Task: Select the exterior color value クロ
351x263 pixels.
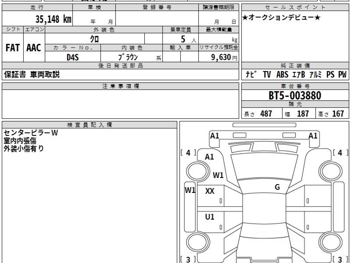Action: pyautogui.click(x=94, y=39)
